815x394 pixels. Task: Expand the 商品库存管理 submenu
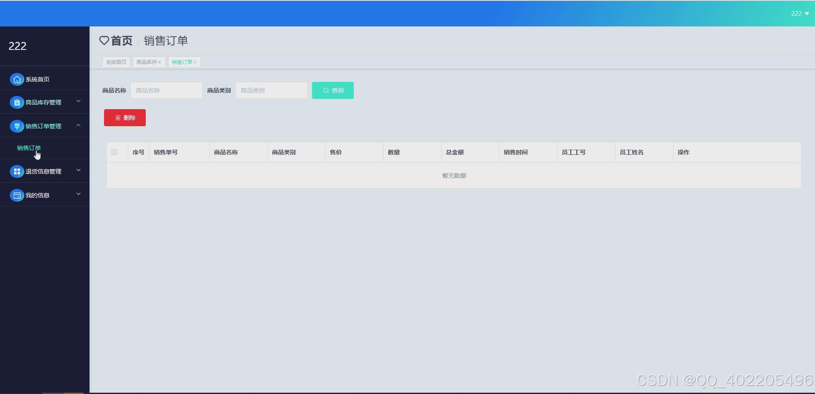(78, 101)
